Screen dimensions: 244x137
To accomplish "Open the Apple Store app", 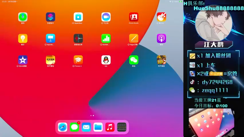I will (78, 17).
